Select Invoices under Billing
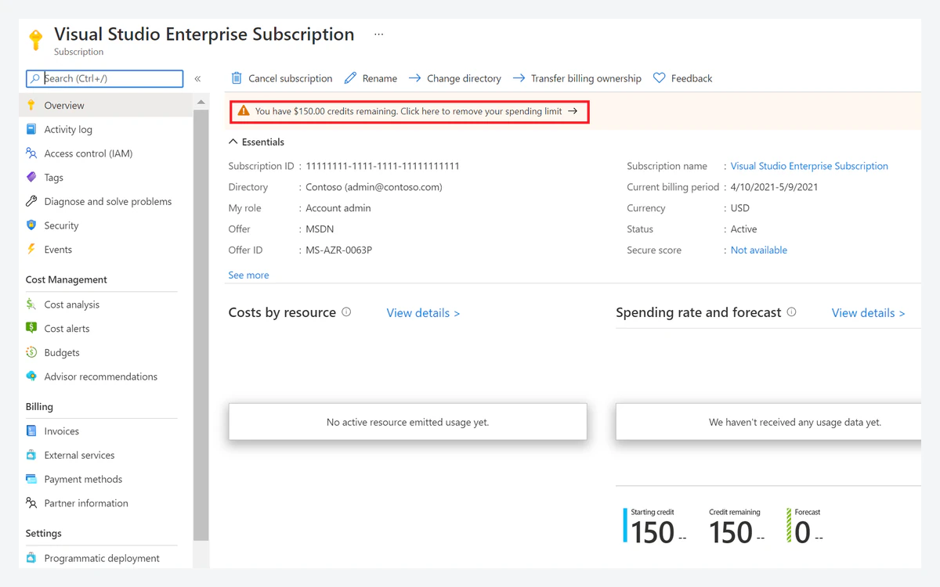Screen dimensions: 940x587 pos(105,431)
